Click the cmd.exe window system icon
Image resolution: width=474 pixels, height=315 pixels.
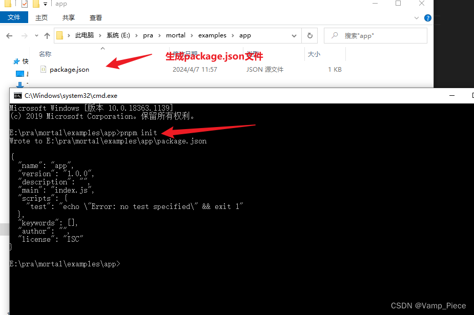[18, 96]
